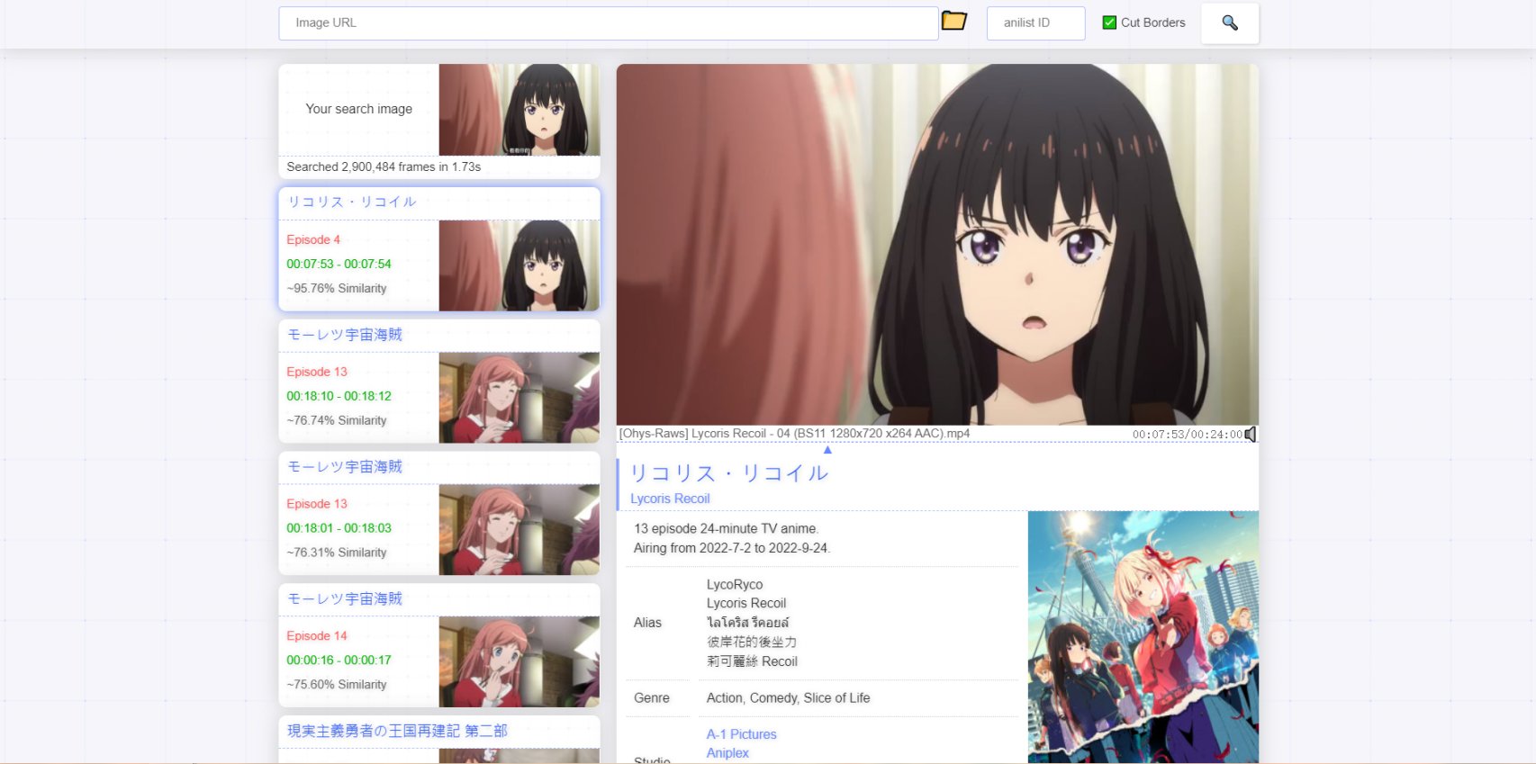Toggle the Cut Borders checkbox
1536x764 pixels.
coord(1109,22)
